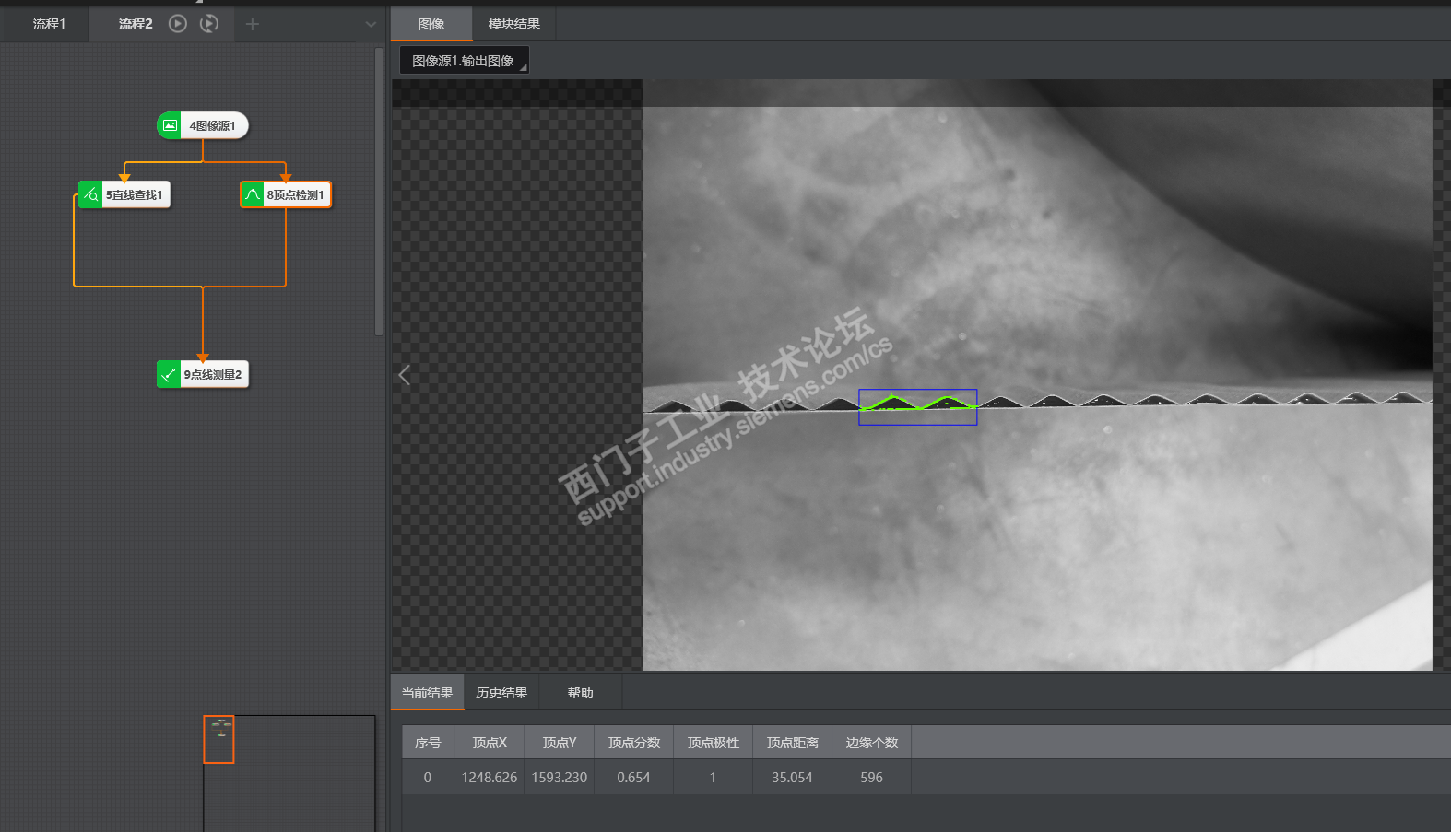Image resolution: width=1451 pixels, height=832 pixels.
Task: Click the run-once play icon beside 流程2
Action: pos(178,24)
